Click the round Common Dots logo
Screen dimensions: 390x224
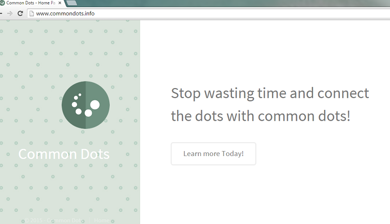[86, 105]
